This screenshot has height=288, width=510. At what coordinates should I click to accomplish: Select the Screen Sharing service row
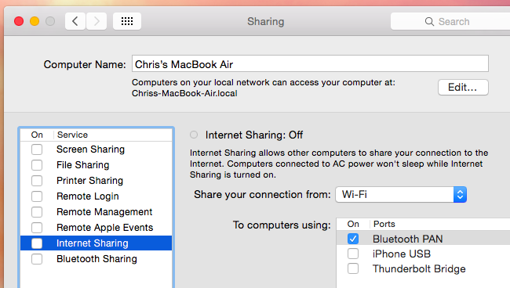pos(96,149)
